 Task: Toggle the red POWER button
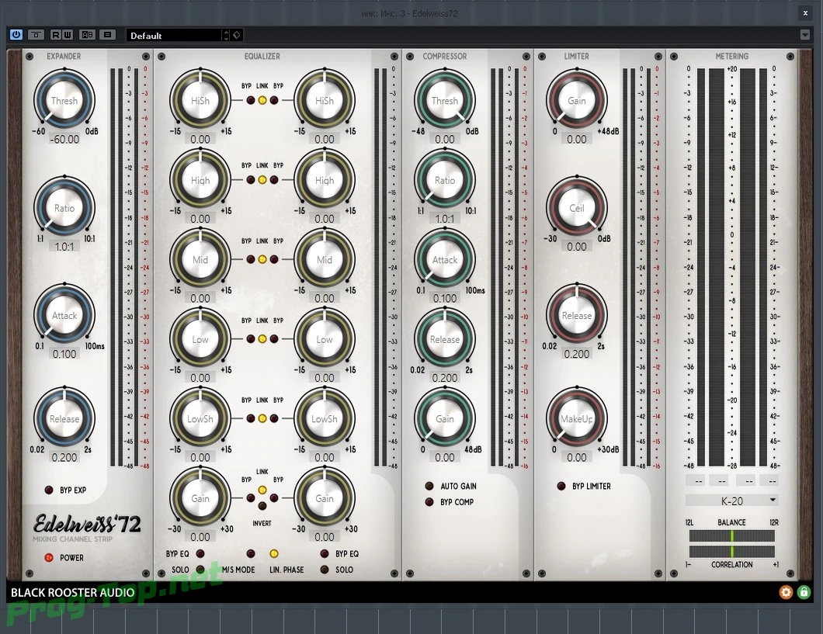coord(49,557)
